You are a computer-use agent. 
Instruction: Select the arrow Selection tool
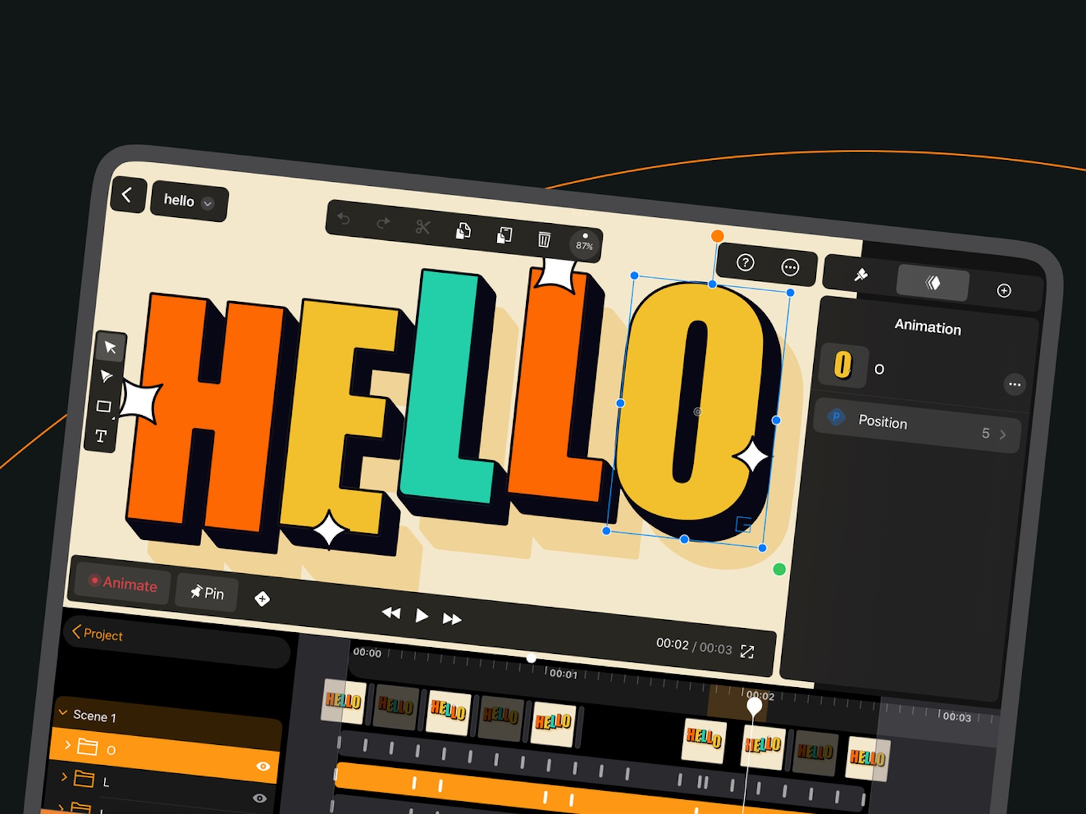[x=110, y=348]
